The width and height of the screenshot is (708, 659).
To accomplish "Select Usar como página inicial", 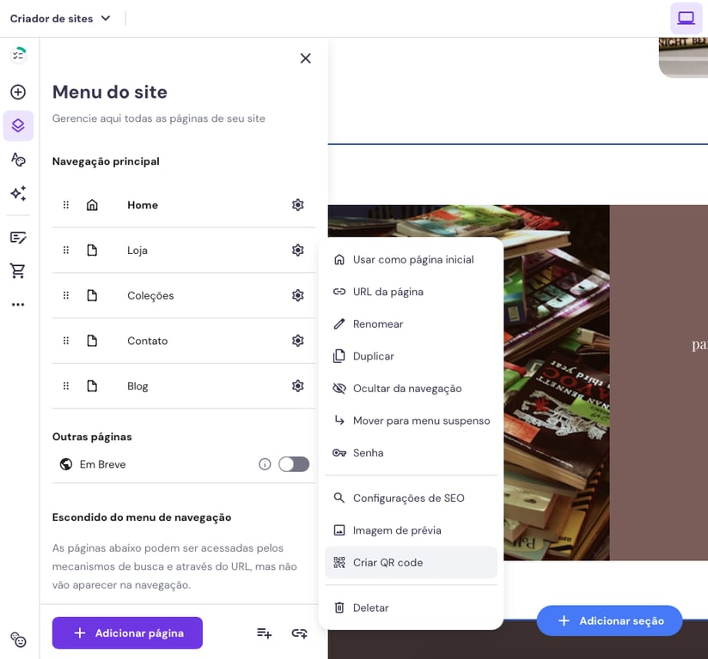I will tap(413, 259).
